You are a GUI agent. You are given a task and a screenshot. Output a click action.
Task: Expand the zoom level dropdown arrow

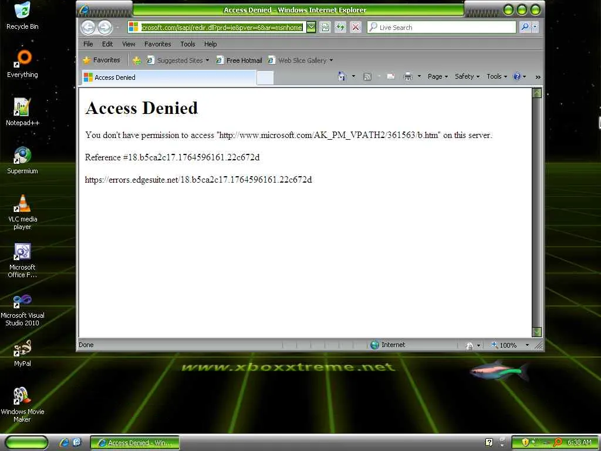click(x=527, y=345)
